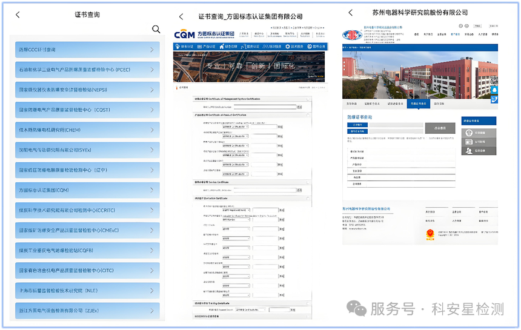Open the chevron on the ZJEx row

152,311
